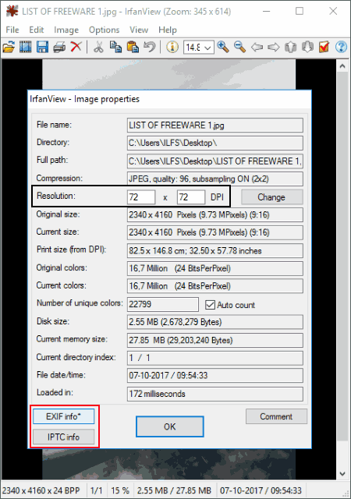Click the Original colors 16,7 Million value
The height and width of the screenshot is (499, 351).
[215, 268]
